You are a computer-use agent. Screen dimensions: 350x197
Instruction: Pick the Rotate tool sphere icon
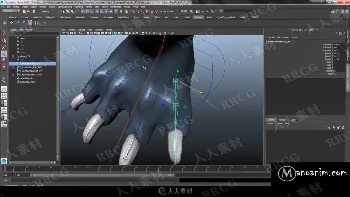click(x=4, y=60)
